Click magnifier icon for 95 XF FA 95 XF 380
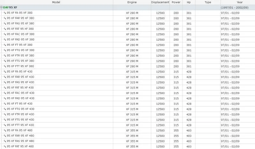Image resolution: width=255 pixels, height=149 pixels. point(5,13)
